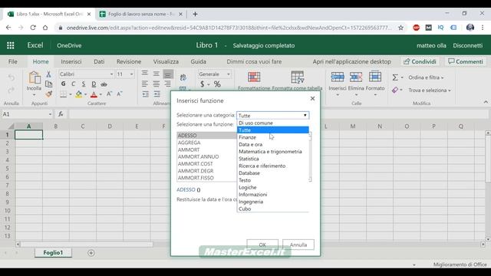Screen dimensions: 491x276
Task: Click the Inserisci cells icon
Action: [x=338, y=77]
